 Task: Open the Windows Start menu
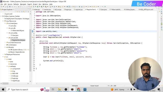[x=3, y=89]
